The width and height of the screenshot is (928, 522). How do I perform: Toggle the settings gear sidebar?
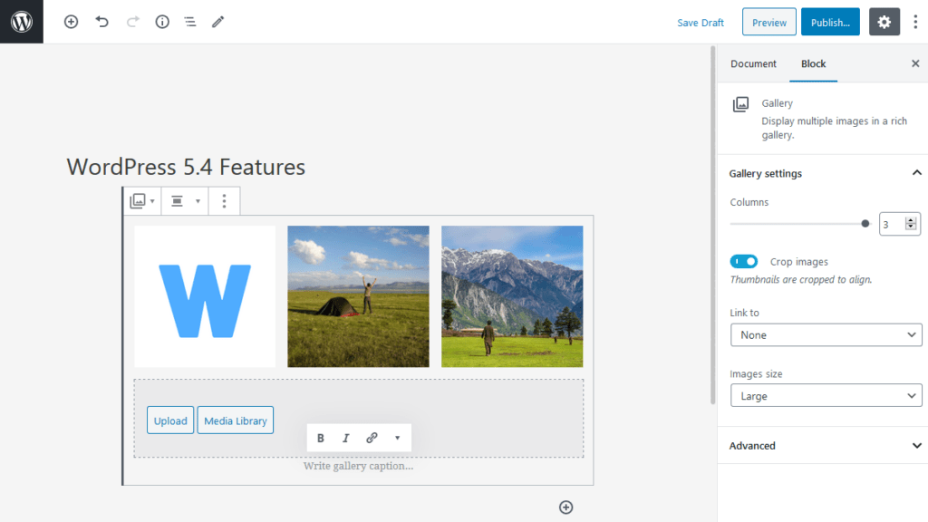pos(884,22)
